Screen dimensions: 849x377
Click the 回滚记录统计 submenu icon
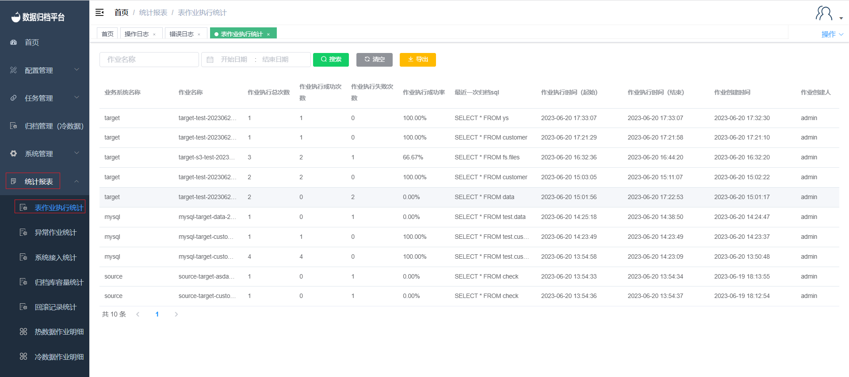pos(23,307)
